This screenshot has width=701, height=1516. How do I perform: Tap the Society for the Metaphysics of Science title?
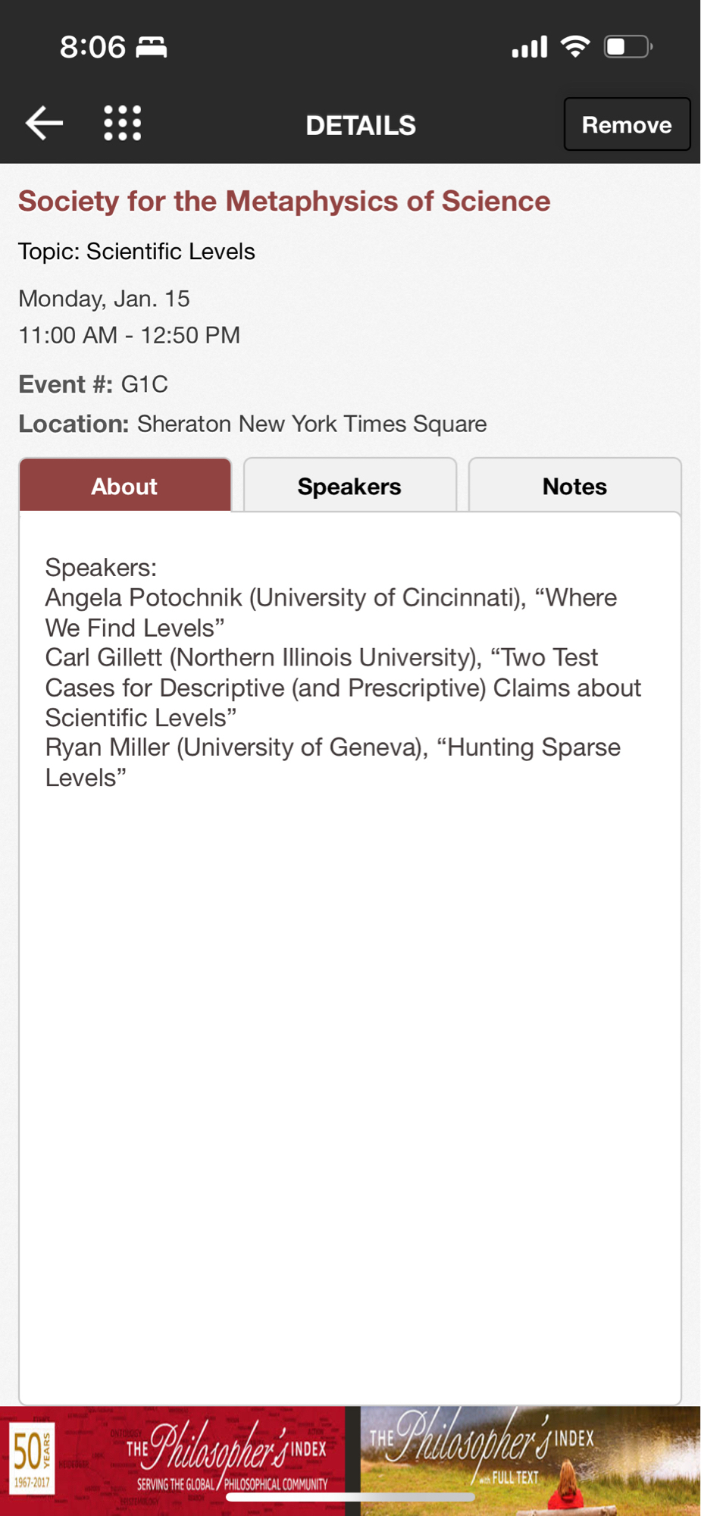click(x=284, y=202)
